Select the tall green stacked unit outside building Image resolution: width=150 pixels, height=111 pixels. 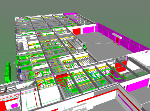8,73
